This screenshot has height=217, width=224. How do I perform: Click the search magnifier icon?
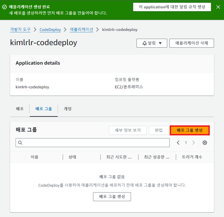(20, 143)
